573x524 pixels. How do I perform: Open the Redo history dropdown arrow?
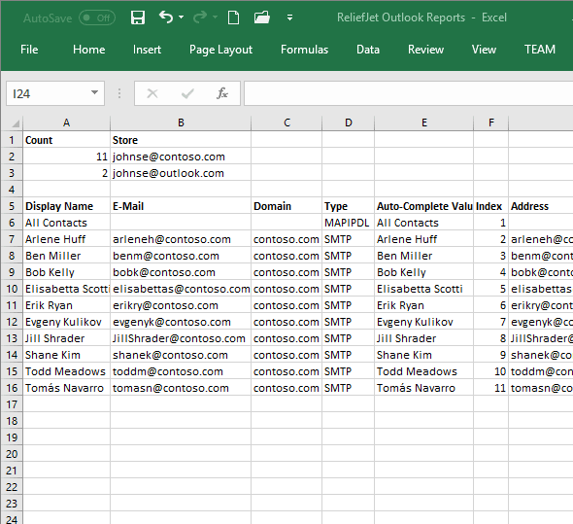(x=215, y=17)
